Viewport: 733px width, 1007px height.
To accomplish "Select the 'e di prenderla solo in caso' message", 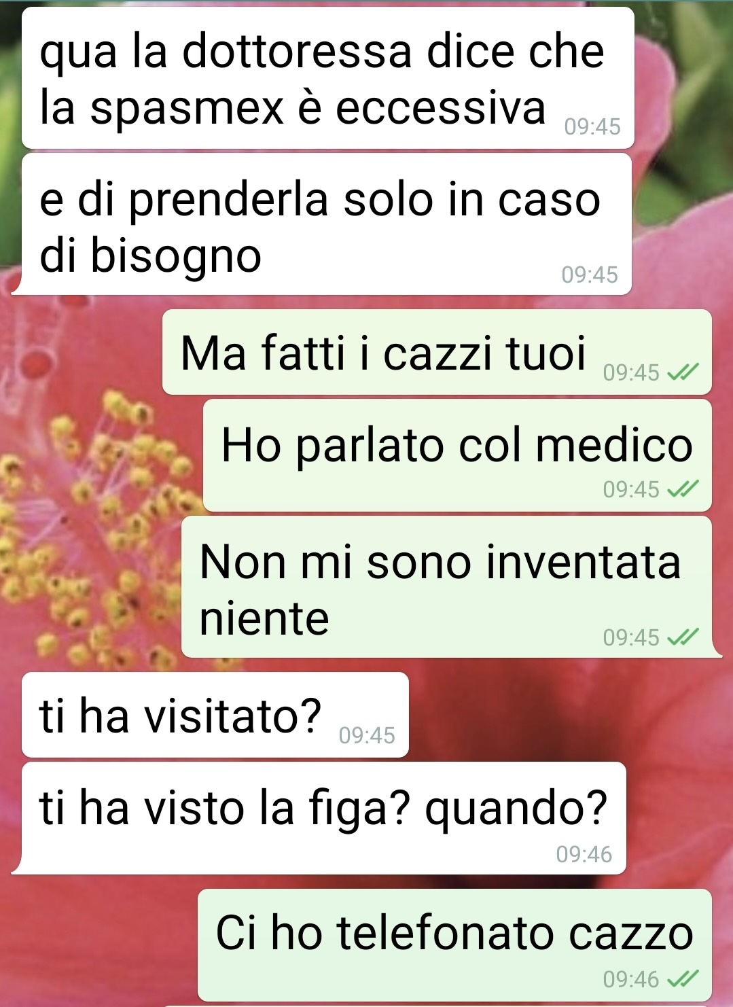I will pyautogui.click(x=326, y=224).
